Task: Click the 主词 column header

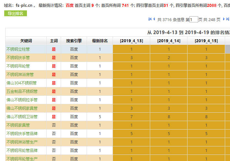Action: pos(54,41)
